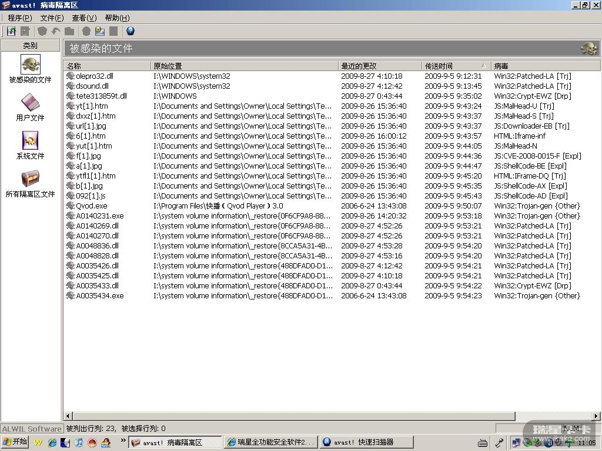
Task: Select the a[1].jpg file row
Action: tap(332, 166)
